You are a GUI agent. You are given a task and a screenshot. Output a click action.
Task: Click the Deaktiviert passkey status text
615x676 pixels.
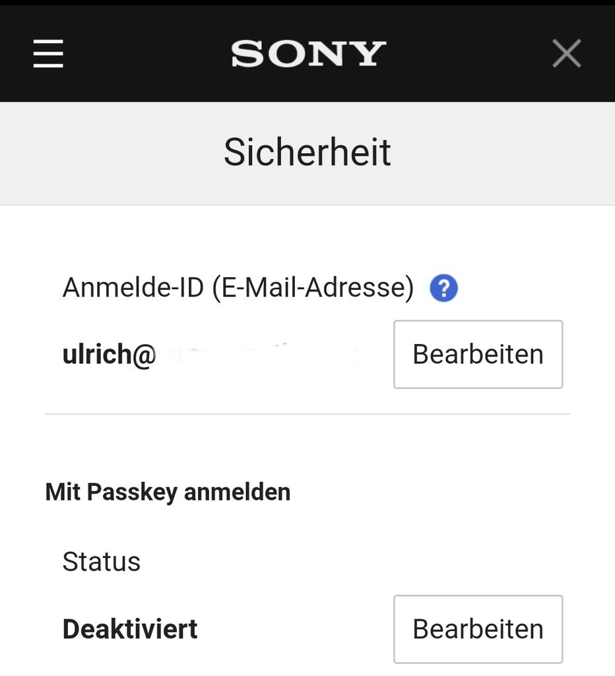pyautogui.click(x=130, y=629)
